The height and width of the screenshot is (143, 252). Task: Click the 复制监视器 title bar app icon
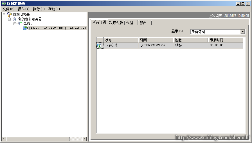pos(4,4)
